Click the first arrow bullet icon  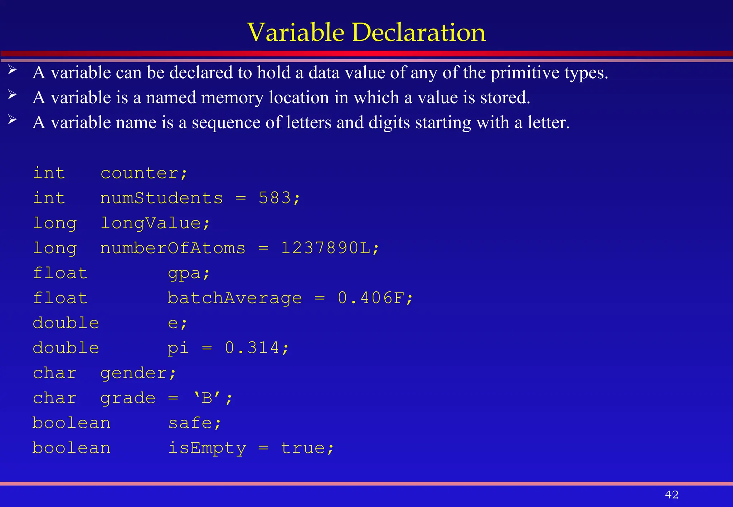[12, 70]
